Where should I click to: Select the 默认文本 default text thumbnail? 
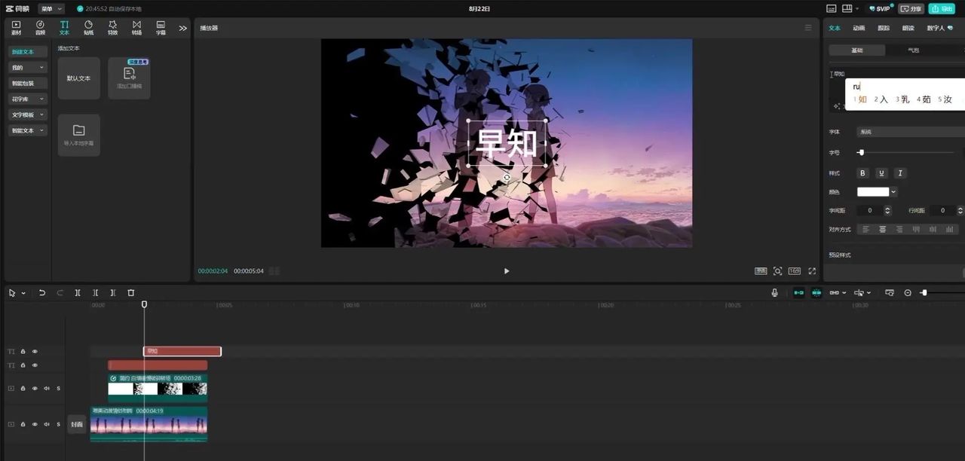click(x=79, y=78)
